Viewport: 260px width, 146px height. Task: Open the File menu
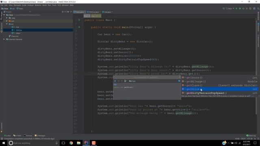pos(2,5)
